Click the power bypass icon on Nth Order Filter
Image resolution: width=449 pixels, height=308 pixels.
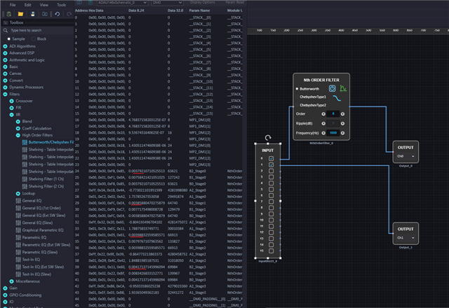(332, 89)
